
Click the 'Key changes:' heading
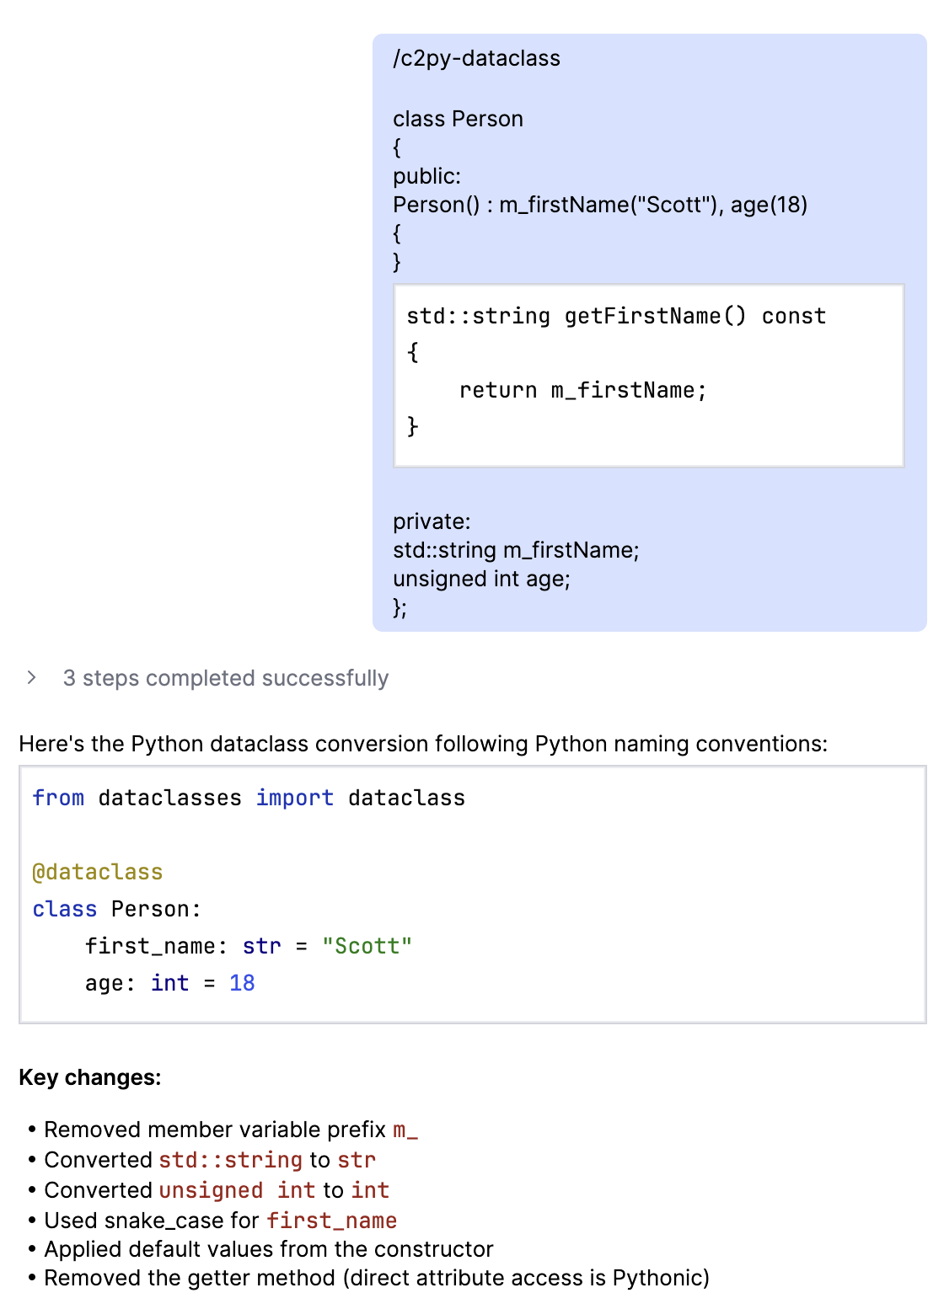[90, 1077]
